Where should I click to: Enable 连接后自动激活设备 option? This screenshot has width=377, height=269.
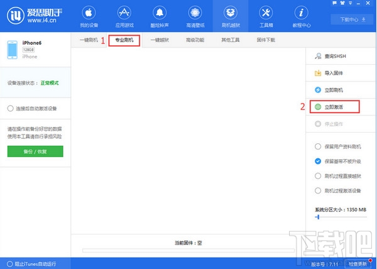[x=10, y=109]
